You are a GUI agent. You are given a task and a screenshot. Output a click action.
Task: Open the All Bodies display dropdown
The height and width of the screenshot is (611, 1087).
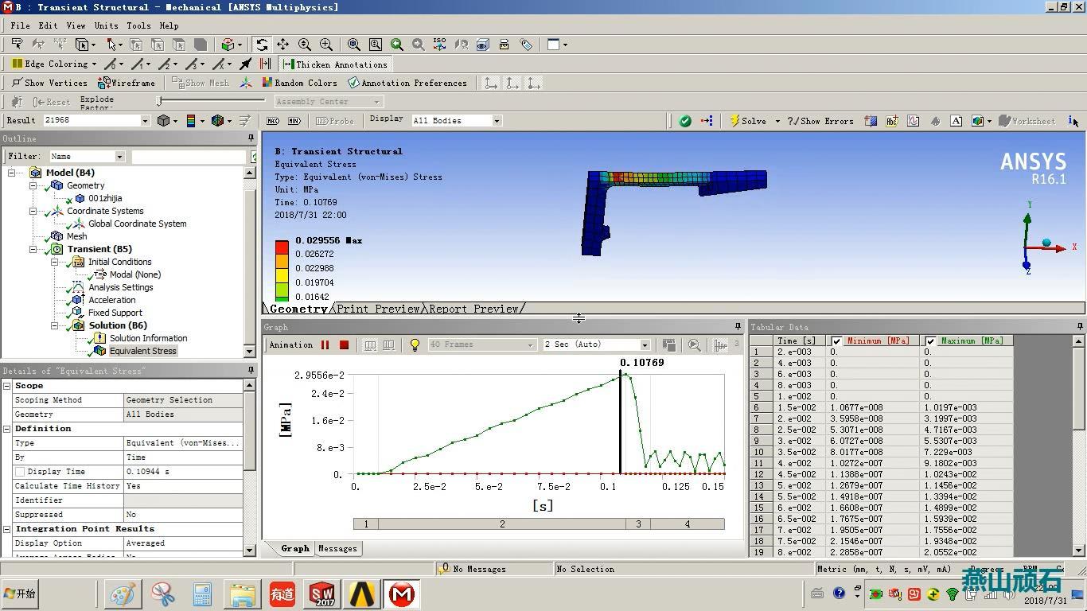coord(457,121)
